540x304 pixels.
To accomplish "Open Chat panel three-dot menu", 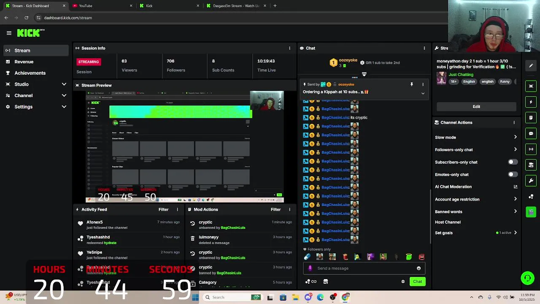I will click(424, 48).
